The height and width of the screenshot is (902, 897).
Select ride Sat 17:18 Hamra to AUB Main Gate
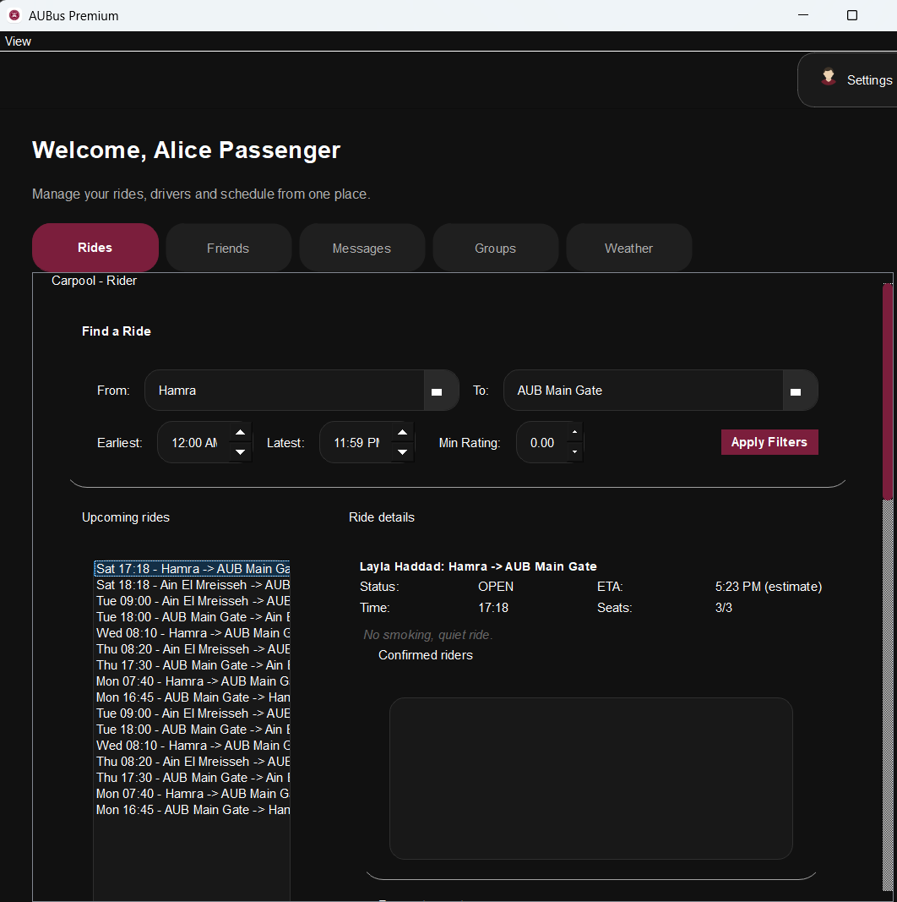192,568
